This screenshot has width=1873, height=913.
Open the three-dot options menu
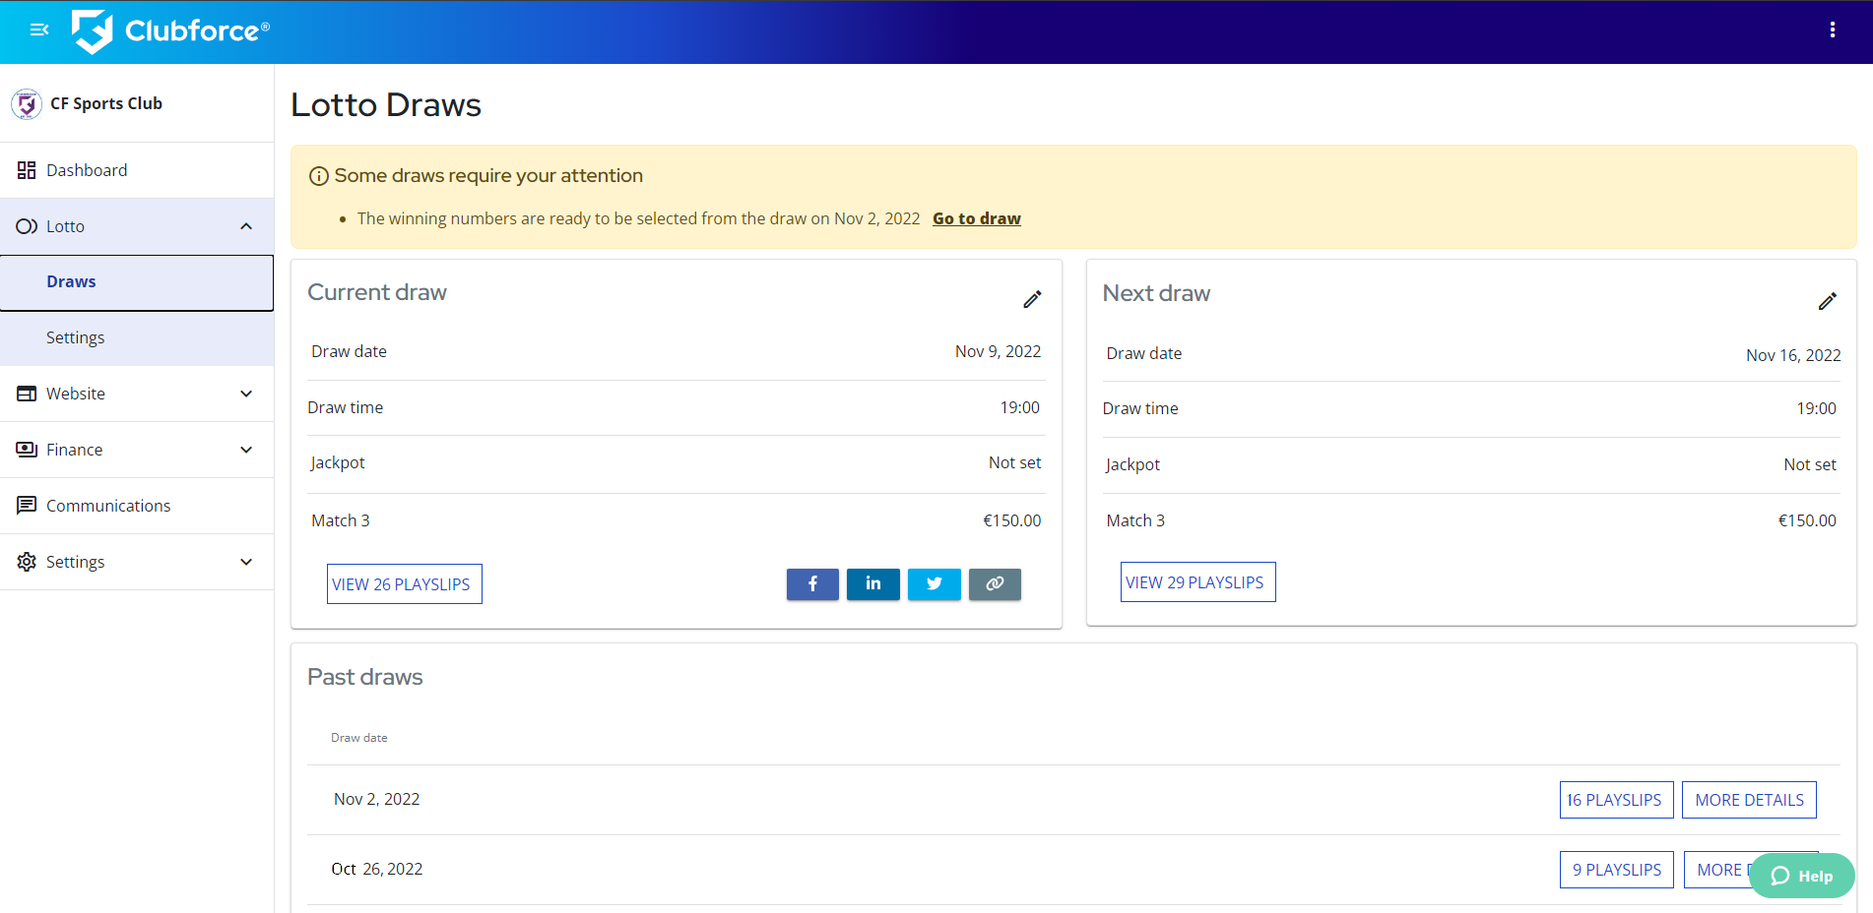click(x=1832, y=30)
